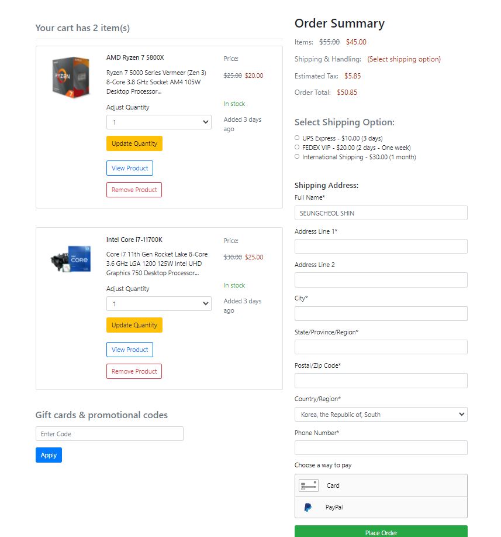Click the Intel Core i7-11700K title

(x=134, y=240)
